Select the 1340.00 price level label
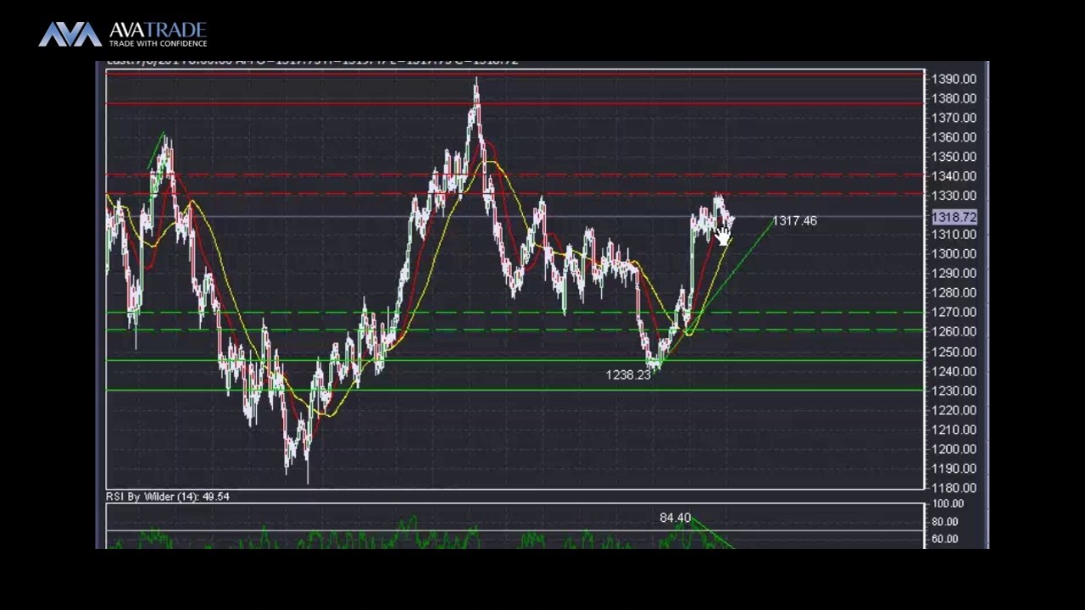The width and height of the screenshot is (1085, 610). click(x=954, y=176)
